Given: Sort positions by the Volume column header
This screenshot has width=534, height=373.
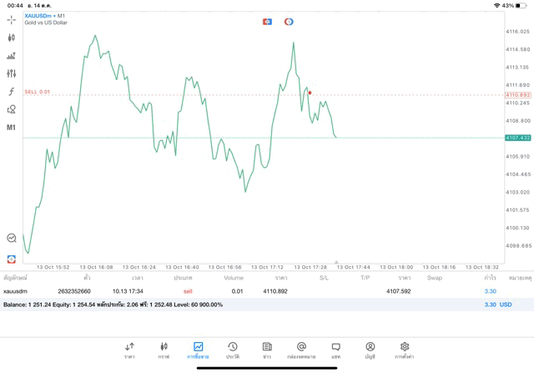Looking at the screenshot, I should [234, 278].
